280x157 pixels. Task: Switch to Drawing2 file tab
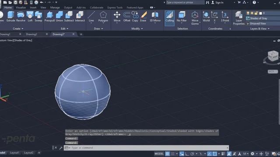pos(31,34)
